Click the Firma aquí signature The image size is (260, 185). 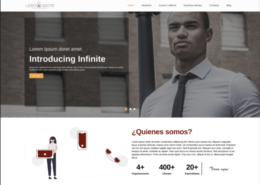(219, 169)
